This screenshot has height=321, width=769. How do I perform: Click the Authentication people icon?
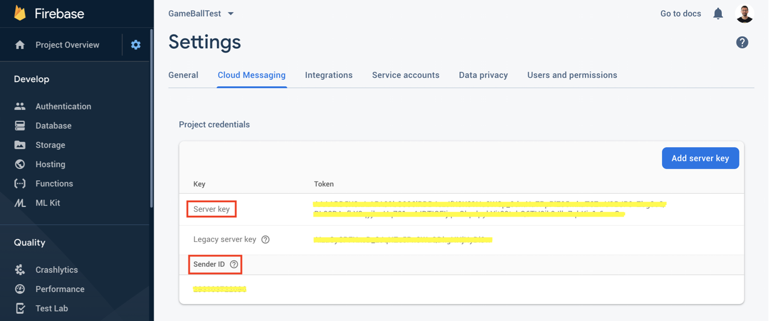20,106
